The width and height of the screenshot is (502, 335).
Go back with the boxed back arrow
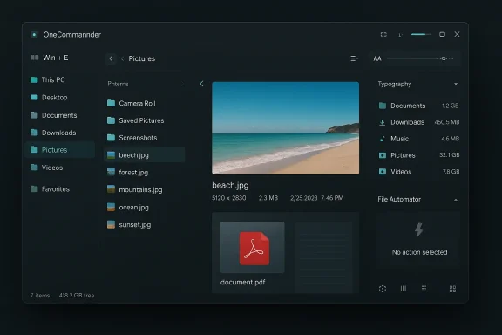click(x=111, y=58)
